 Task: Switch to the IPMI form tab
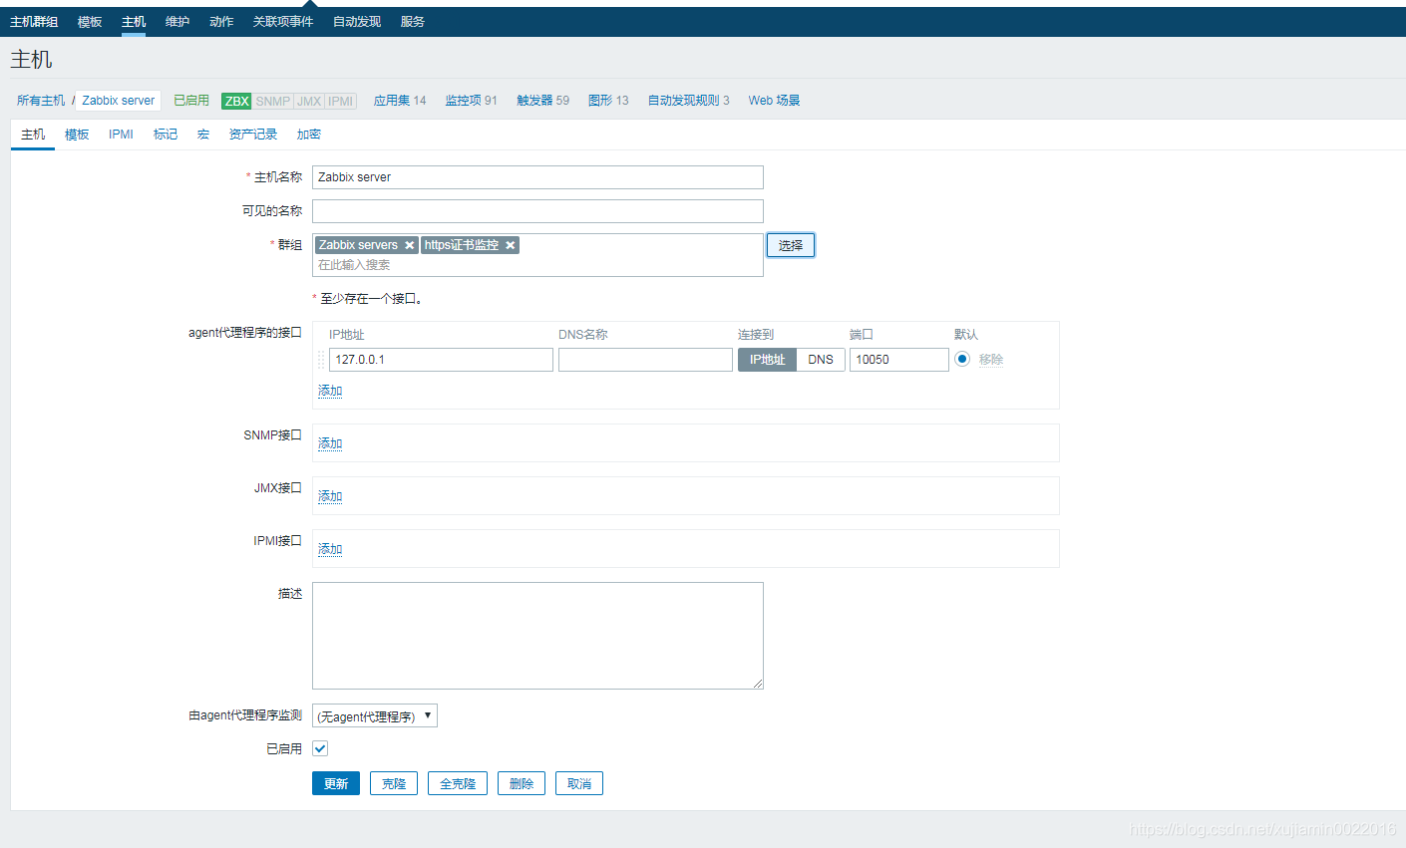pos(121,135)
